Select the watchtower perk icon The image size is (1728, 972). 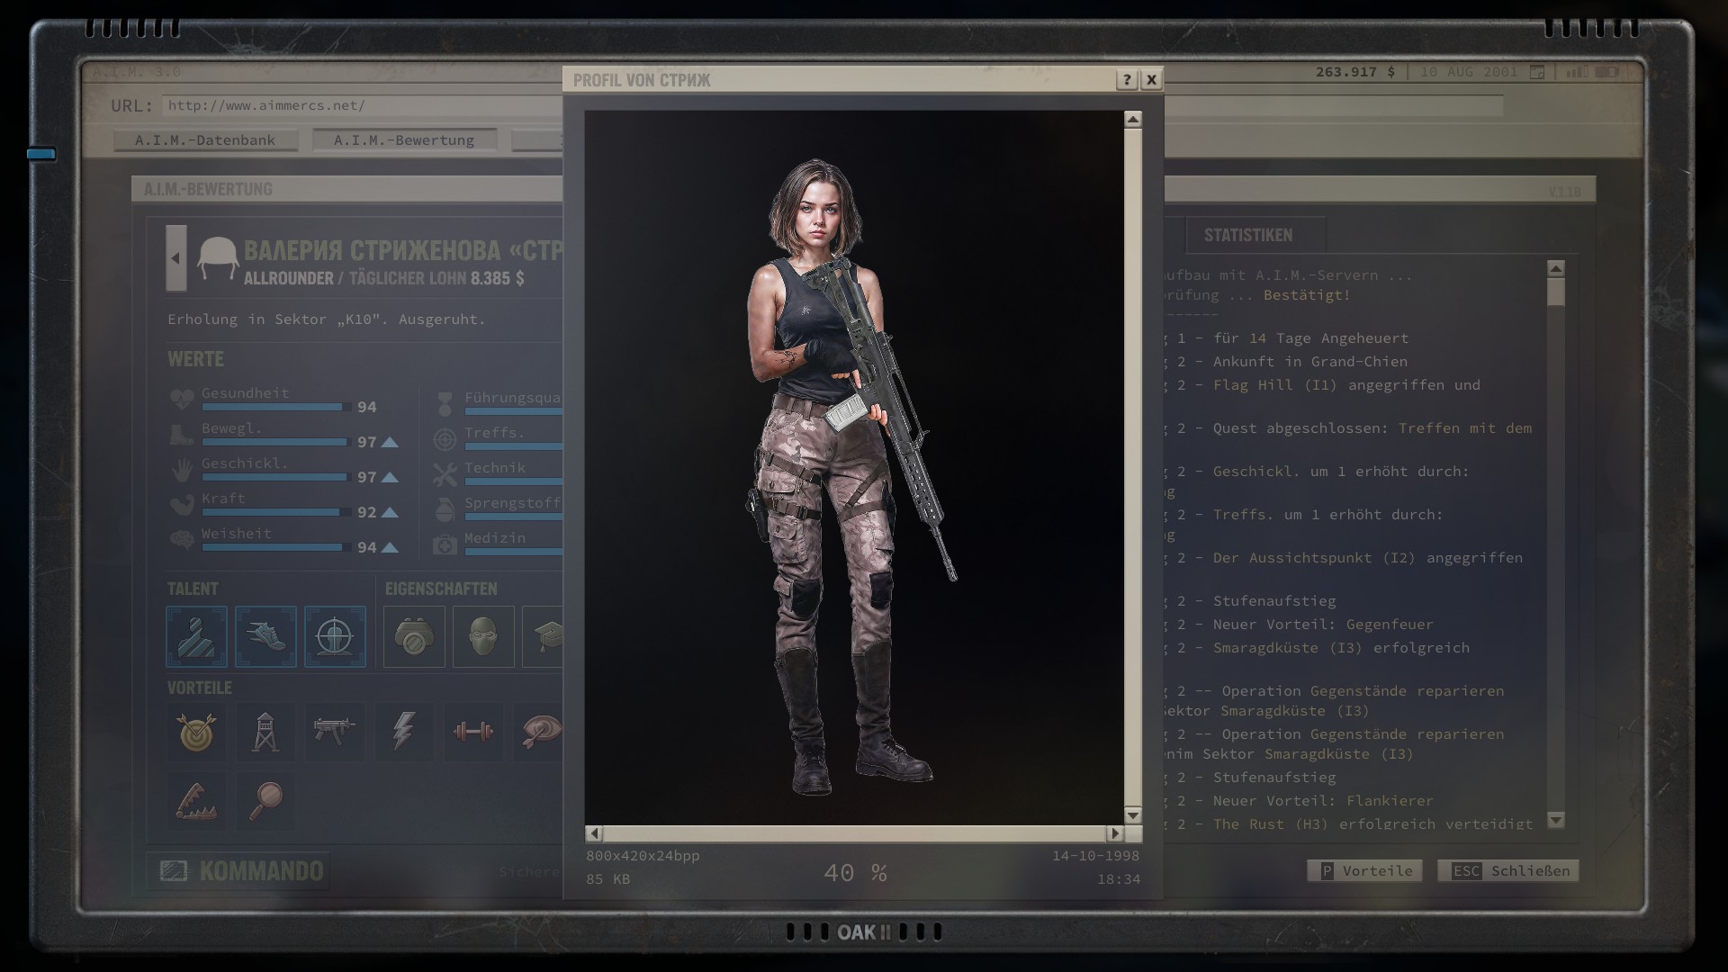[265, 732]
